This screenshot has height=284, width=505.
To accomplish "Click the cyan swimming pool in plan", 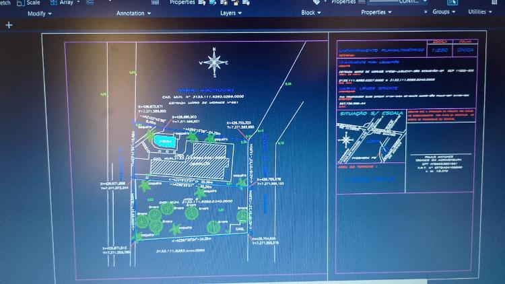I will 164,143.
